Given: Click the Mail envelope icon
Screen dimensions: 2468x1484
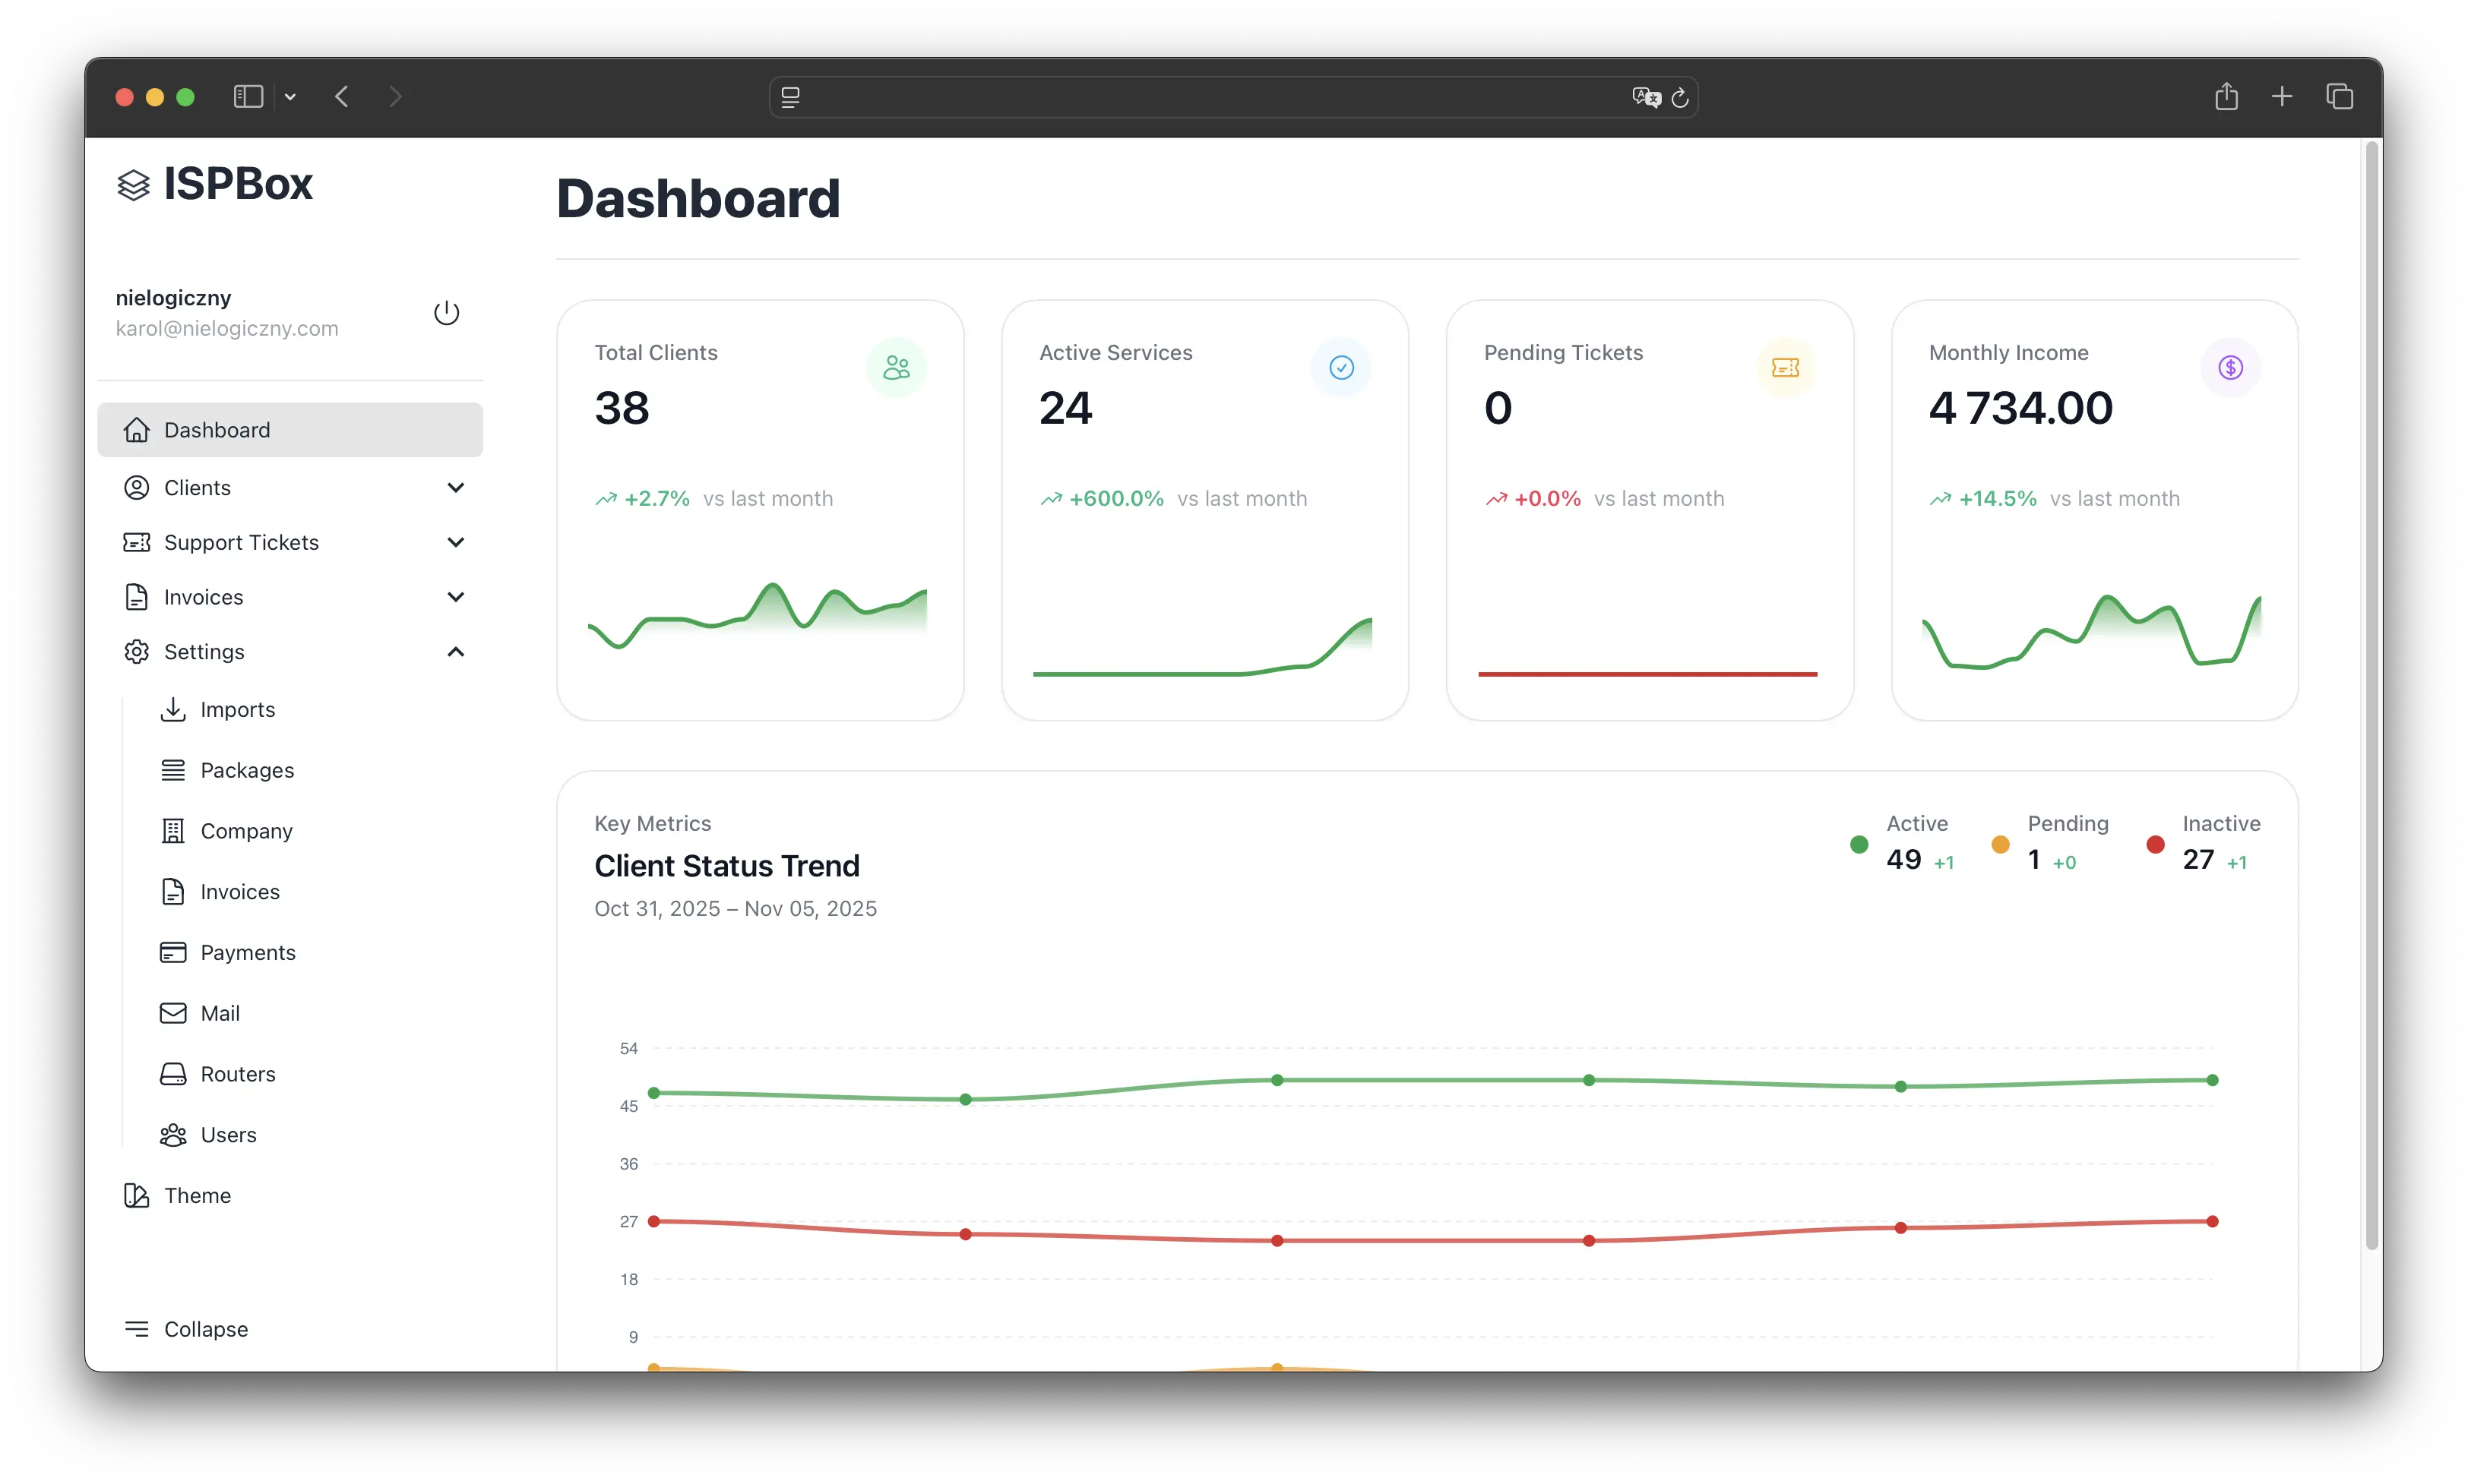Looking at the screenshot, I should pos(173,1013).
